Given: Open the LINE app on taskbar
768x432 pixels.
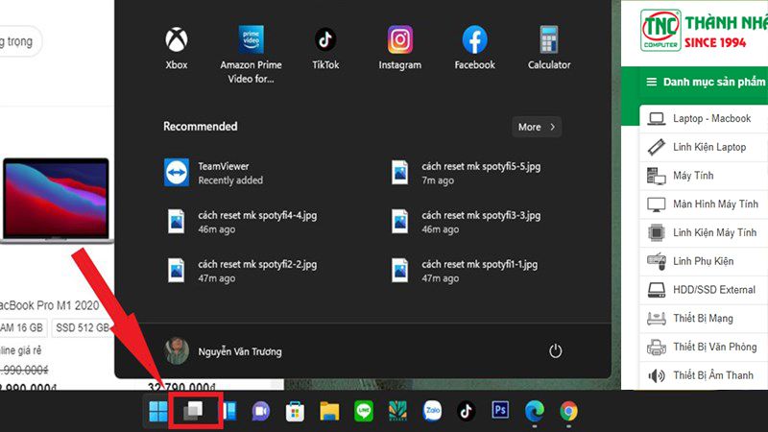Looking at the screenshot, I should (x=364, y=412).
